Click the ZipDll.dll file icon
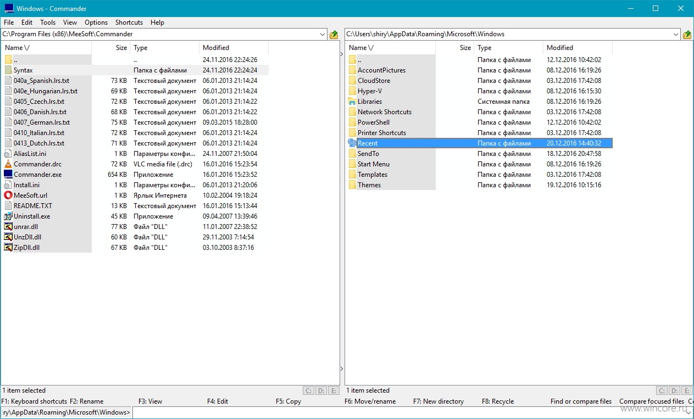The width and height of the screenshot is (694, 419). point(8,248)
